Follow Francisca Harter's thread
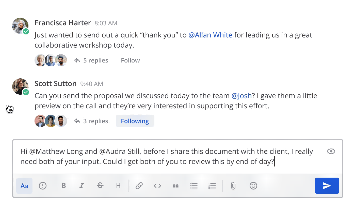The width and height of the screenshot is (355, 210). (x=130, y=60)
